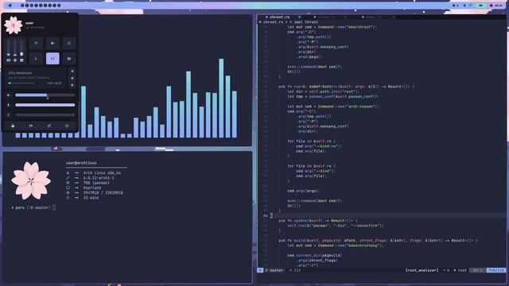Skip to previous track in media widget
The width and height of the screenshot is (509, 286).
(72, 71)
